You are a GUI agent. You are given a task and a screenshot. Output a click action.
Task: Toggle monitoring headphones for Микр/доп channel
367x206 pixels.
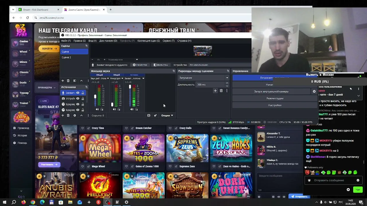click(x=119, y=109)
